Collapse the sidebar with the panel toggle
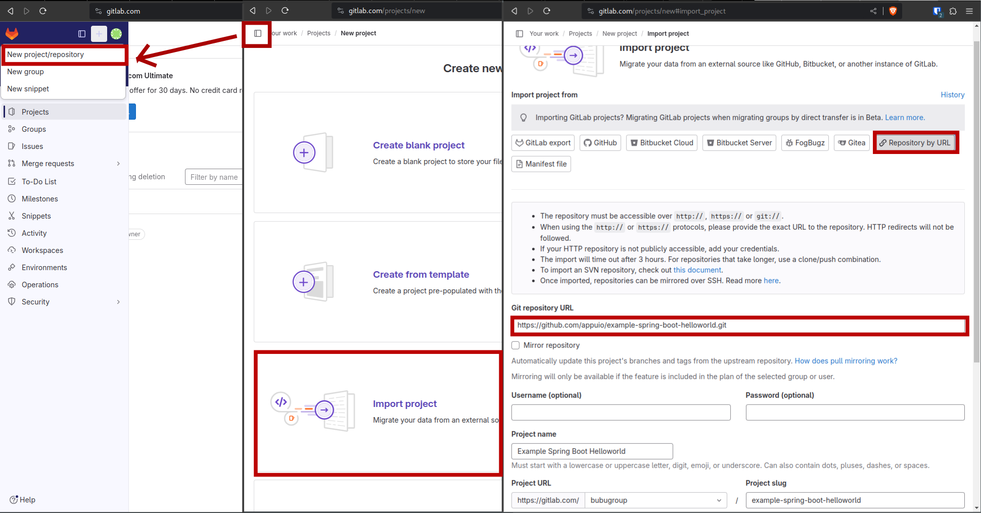 point(257,33)
